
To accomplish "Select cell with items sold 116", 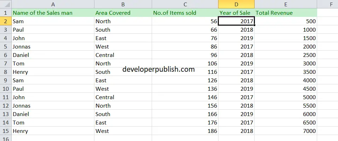I will coord(185,72).
